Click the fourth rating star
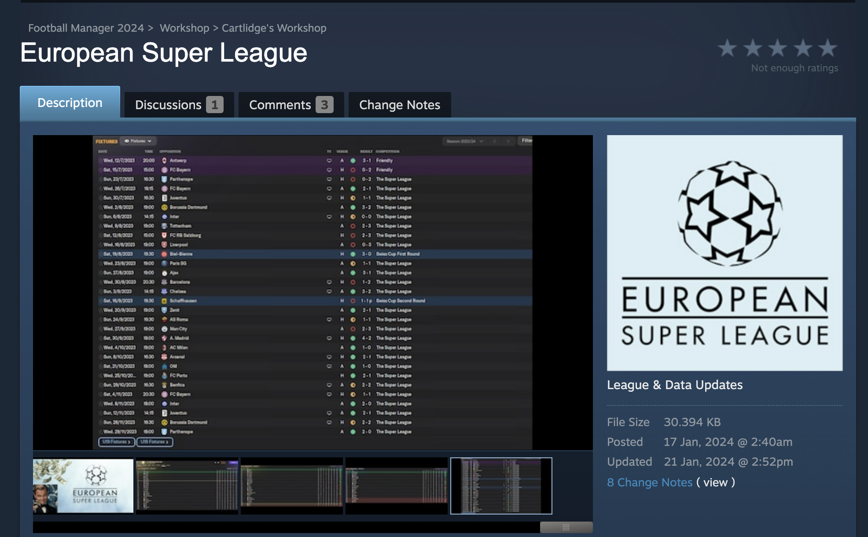Viewport: 868px width, 537px height. point(803,48)
